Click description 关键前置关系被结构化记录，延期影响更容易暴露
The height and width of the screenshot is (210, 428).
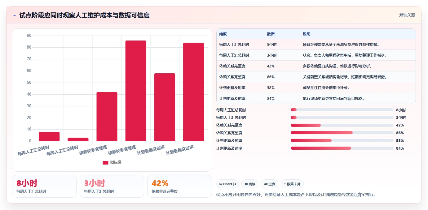coord(344,77)
